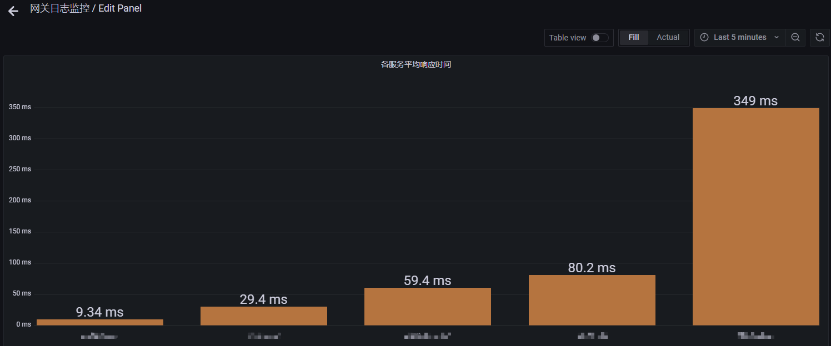Click the refresh dashboard icon

tap(820, 37)
